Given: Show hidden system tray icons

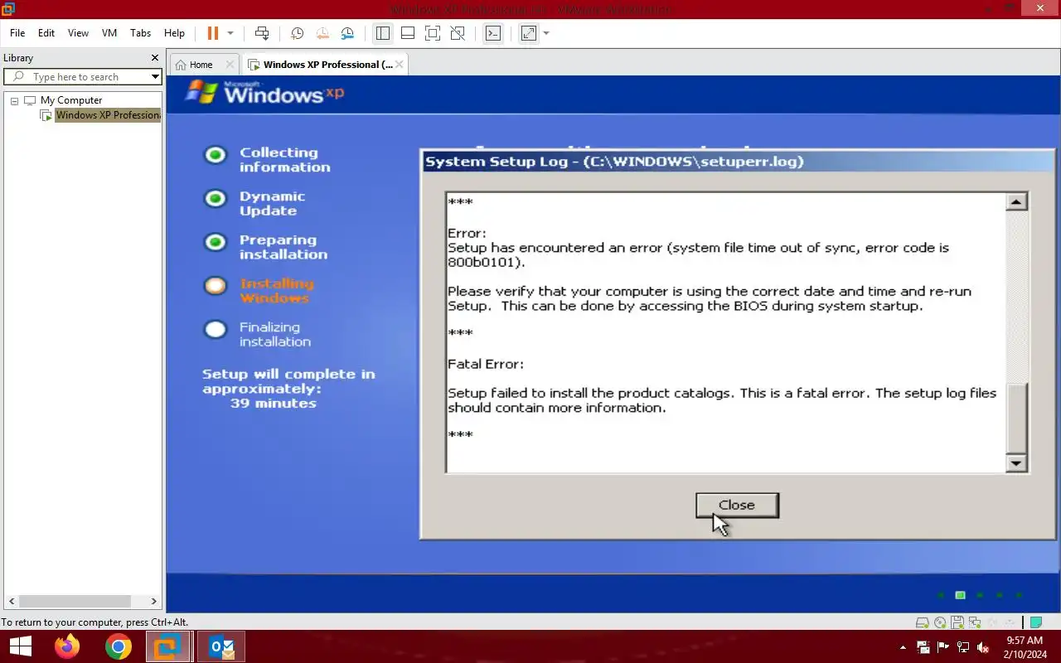Looking at the screenshot, I should tap(903, 647).
